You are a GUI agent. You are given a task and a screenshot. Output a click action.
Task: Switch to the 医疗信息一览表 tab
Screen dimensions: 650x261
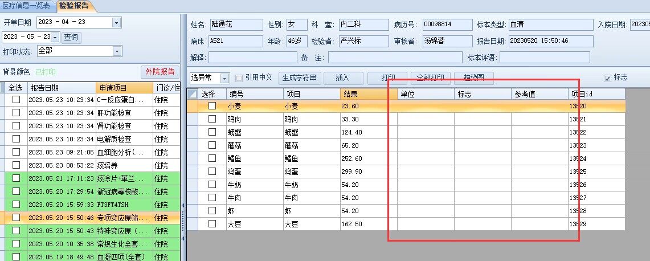pos(26,5)
